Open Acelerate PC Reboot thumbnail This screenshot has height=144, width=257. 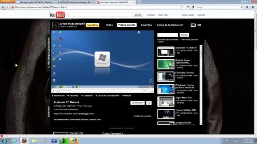(166, 52)
